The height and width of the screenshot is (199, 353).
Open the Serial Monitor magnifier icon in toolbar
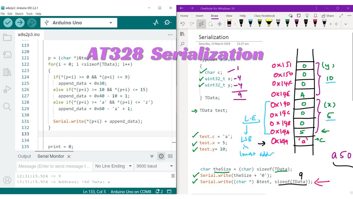(168, 23)
